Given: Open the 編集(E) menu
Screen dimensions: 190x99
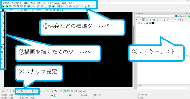Looking at the screenshot, I should [x=27, y=3].
